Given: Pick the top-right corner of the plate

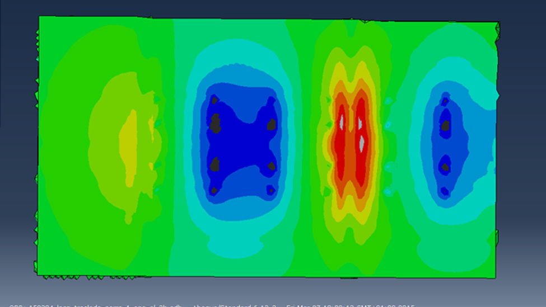Looking at the screenshot, I should pos(497,23).
